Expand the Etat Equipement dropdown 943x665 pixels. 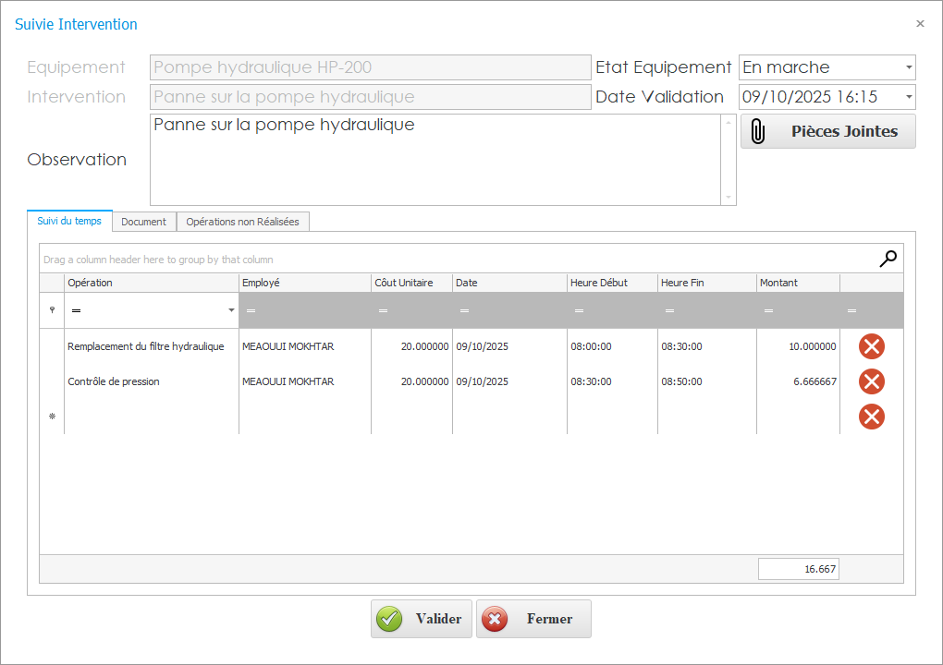pos(908,67)
